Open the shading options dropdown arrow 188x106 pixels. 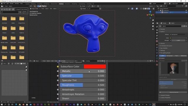click(151, 9)
